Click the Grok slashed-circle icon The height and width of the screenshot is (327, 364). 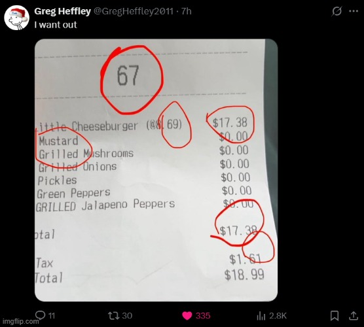(x=337, y=11)
